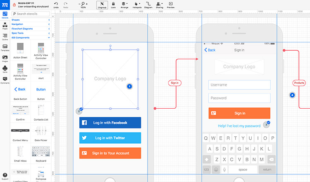This screenshot has height=182, width=310.
Task: Click the space key on the keyboard mockup
Action: pyautogui.click(x=243, y=170)
